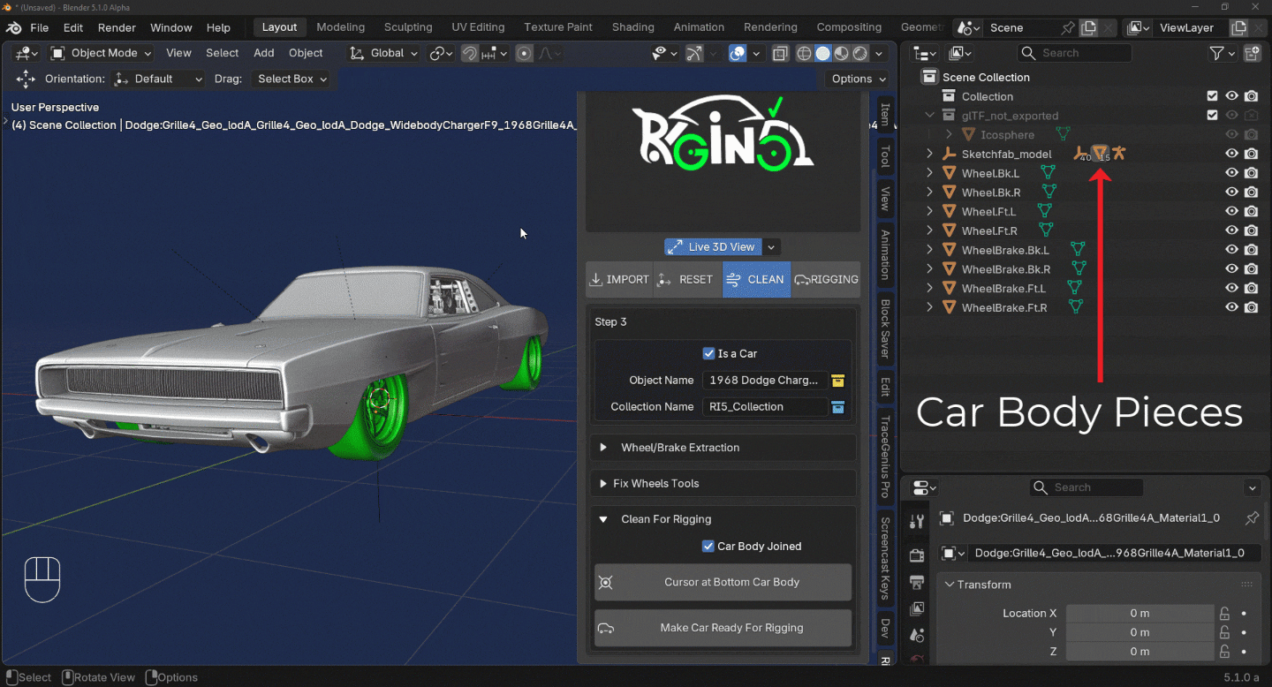
Task: Toggle the X-ray view icon
Action: click(780, 53)
